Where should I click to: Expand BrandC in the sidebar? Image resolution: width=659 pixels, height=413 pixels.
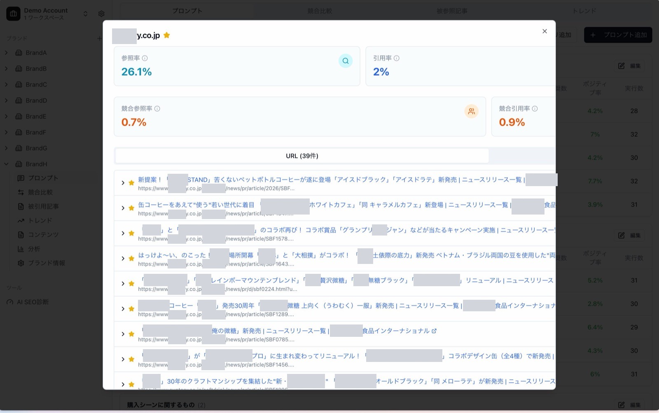(x=6, y=84)
